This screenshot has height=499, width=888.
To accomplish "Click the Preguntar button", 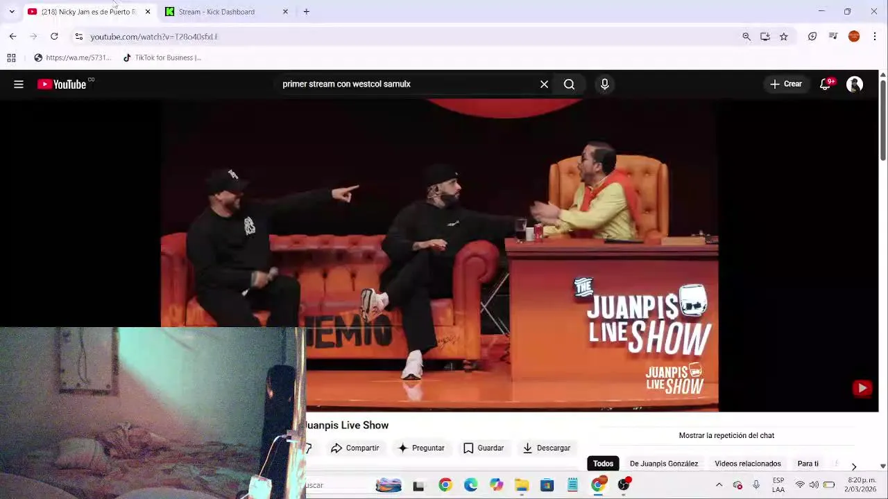I will tap(421, 448).
